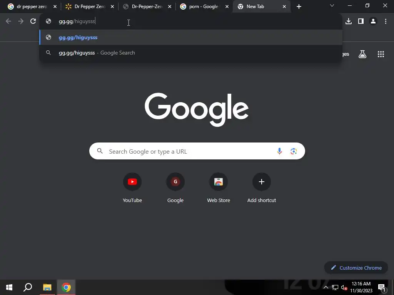Close the Walmart Dr Pepper Zero tab
The height and width of the screenshot is (295, 394).
point(112,7)
